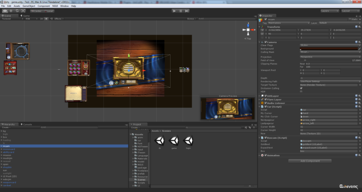Select the Scale tool in toolbar
Image resolution: width=362 pixels, height=192 pixels.
click(24, 11)
